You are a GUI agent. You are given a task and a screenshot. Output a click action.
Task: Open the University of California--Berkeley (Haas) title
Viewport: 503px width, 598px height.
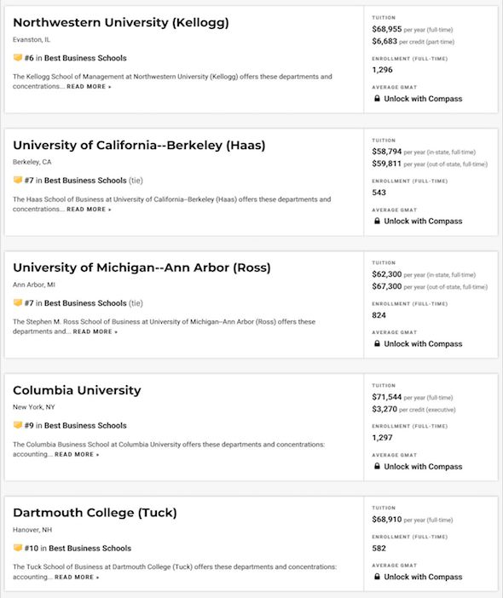(x=139, y=146)
